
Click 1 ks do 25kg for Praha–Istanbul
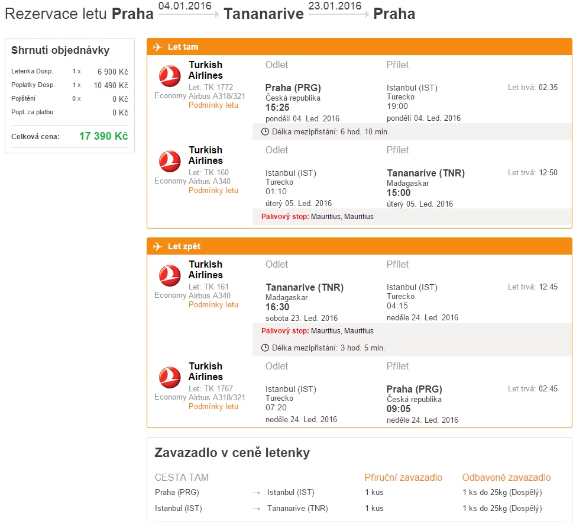(502, 493)
